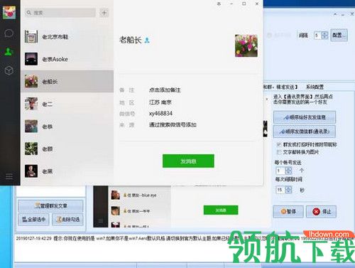Switch to the tab ending 精准发送】
The image size is (355, 268).
point(280,87)
